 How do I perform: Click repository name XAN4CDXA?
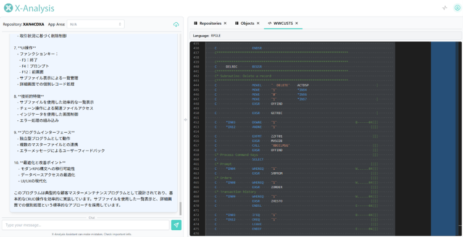click(33, 25)
